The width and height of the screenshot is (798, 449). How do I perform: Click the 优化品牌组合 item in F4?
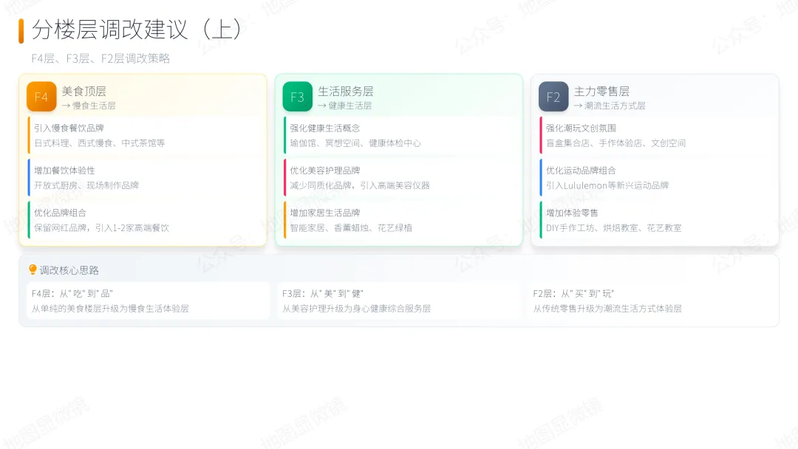[60, 213]
